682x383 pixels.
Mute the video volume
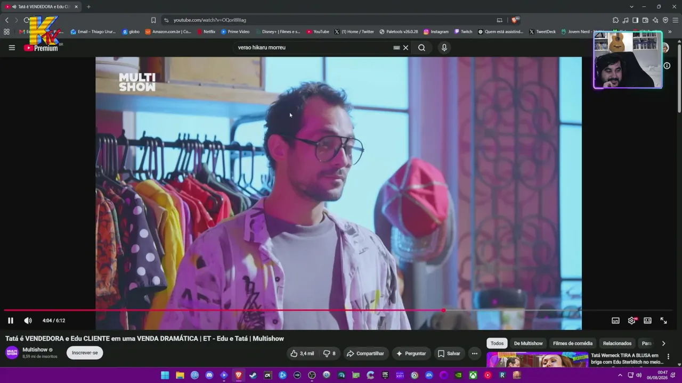coord(28,320)
